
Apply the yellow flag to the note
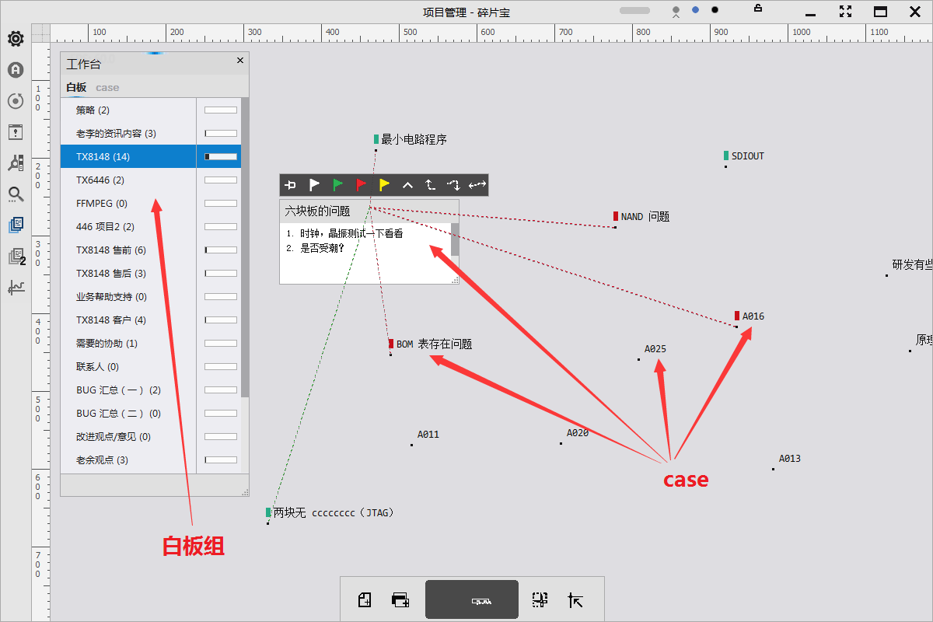(383, 185)
